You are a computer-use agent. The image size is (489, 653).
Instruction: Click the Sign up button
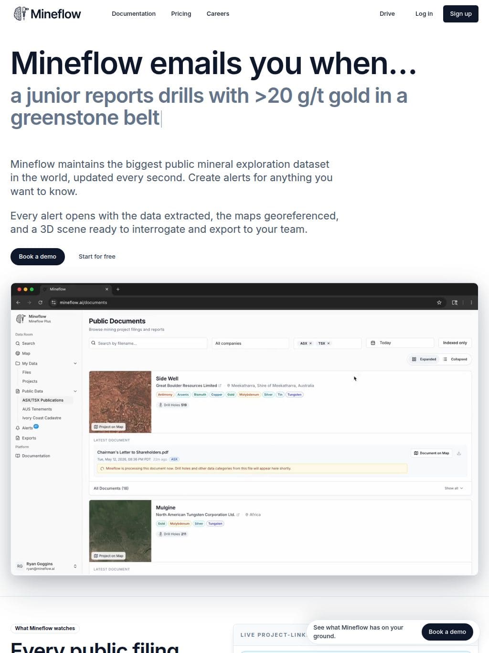461,14
